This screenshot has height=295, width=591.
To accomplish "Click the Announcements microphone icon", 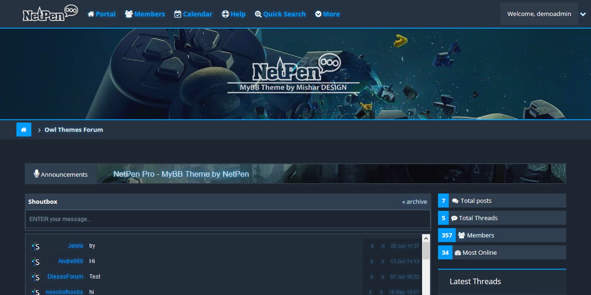I will (37, 174).
